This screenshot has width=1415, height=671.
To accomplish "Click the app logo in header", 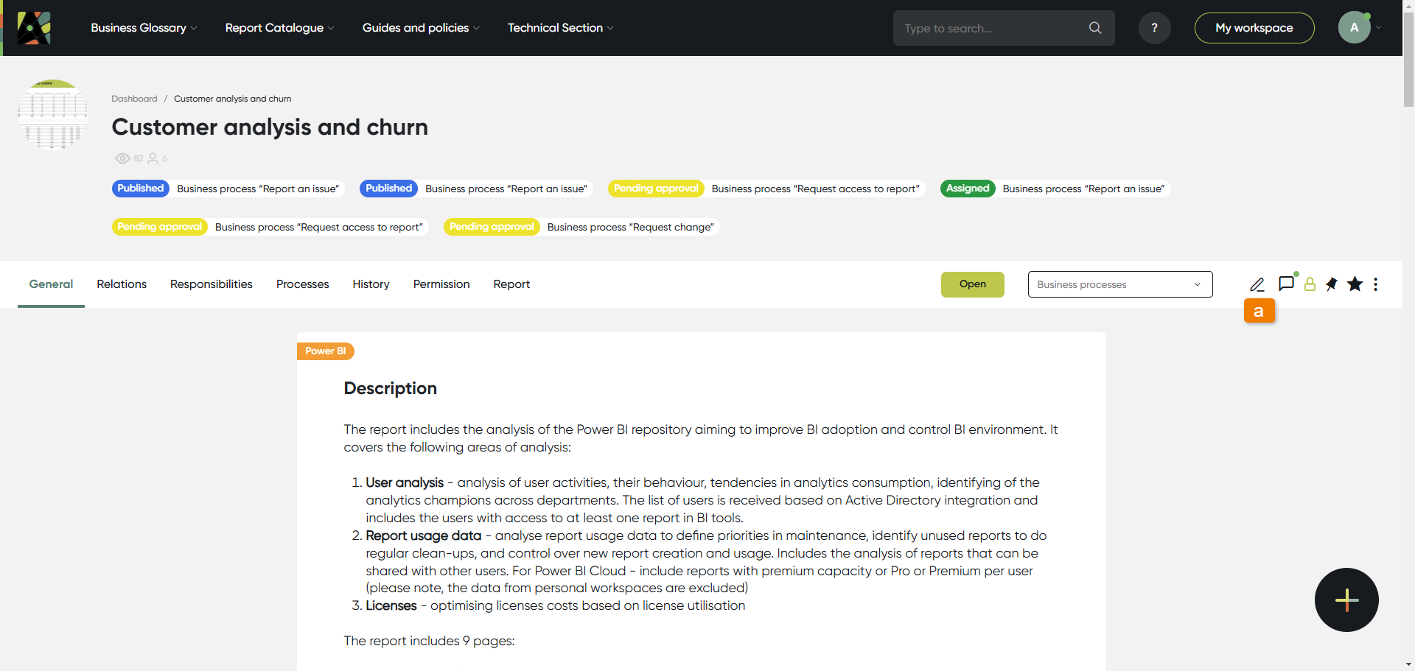I will coord(34,28).
